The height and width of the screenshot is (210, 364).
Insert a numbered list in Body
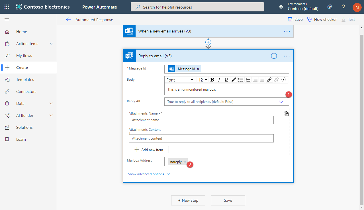[248, 80]
